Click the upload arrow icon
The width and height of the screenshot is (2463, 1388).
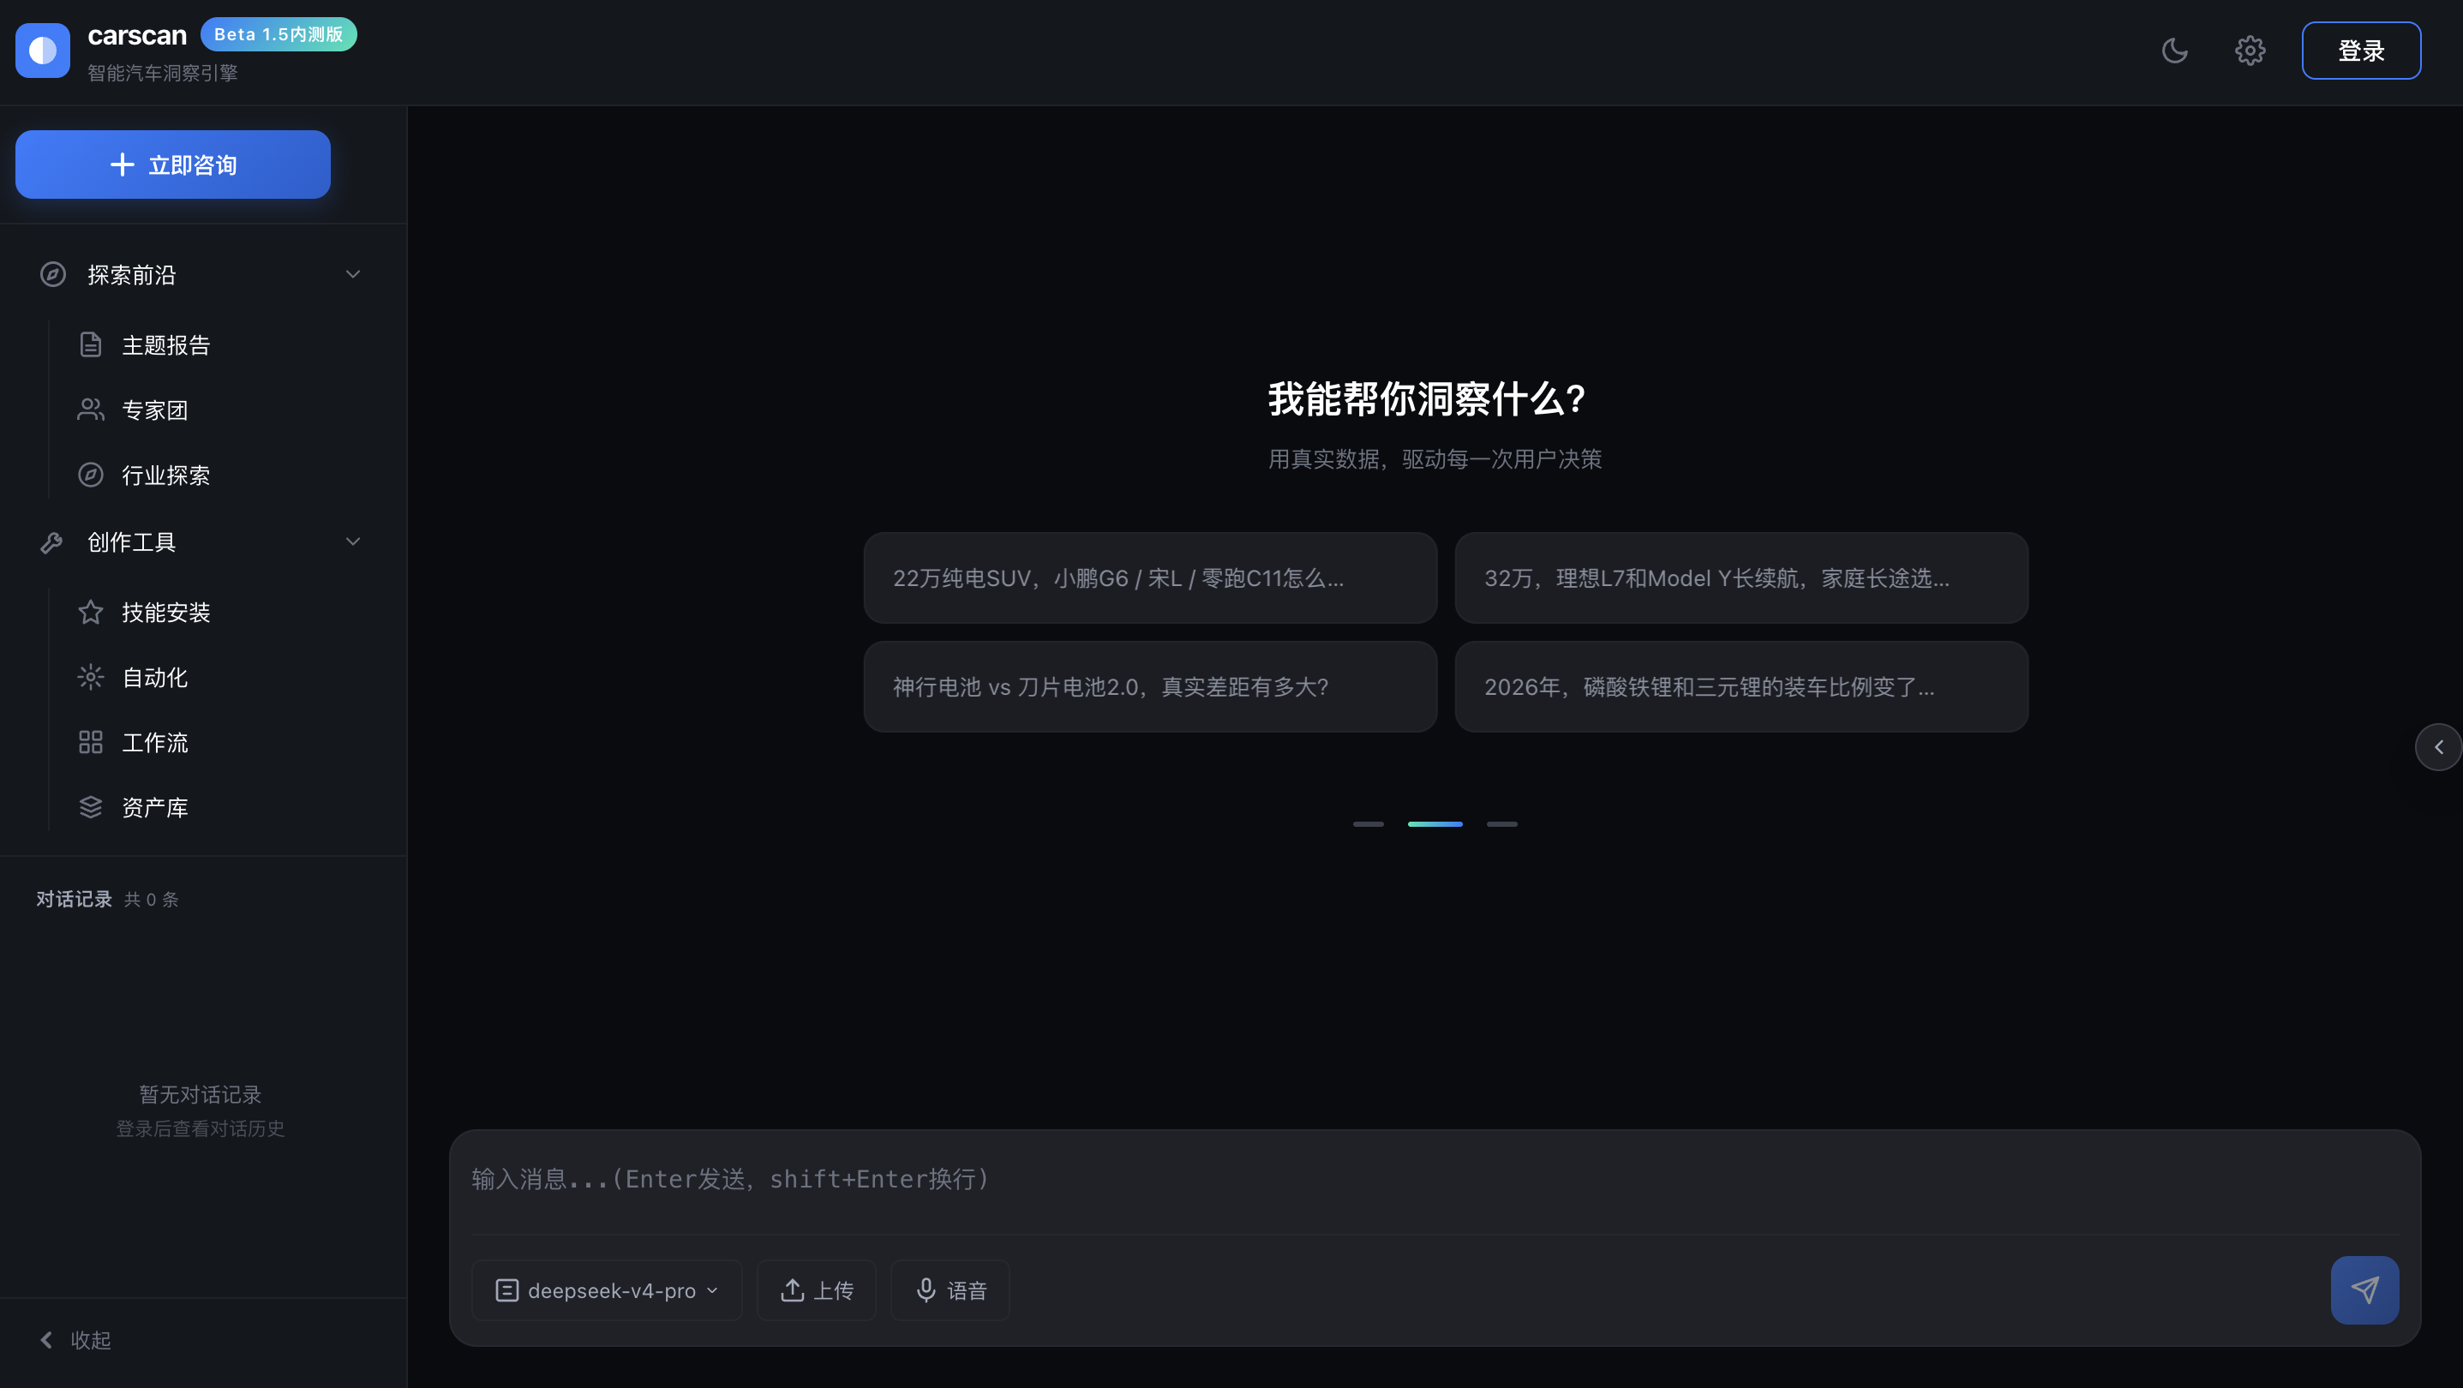coord(792,1290)
